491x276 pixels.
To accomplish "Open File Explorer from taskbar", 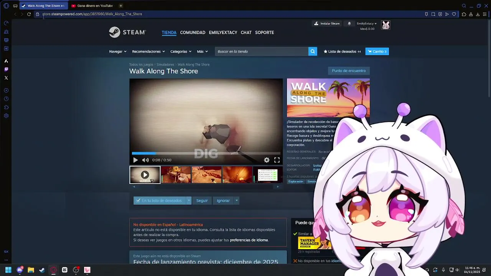I will (31, 270).
